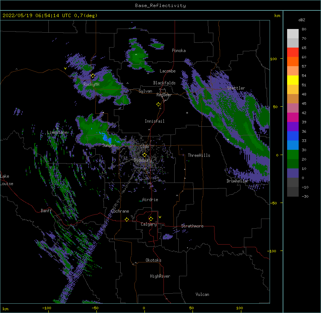Click the white 80 dBZ legend swatch
The width and height of the screenshot is (321, 313).
point(293,34)
